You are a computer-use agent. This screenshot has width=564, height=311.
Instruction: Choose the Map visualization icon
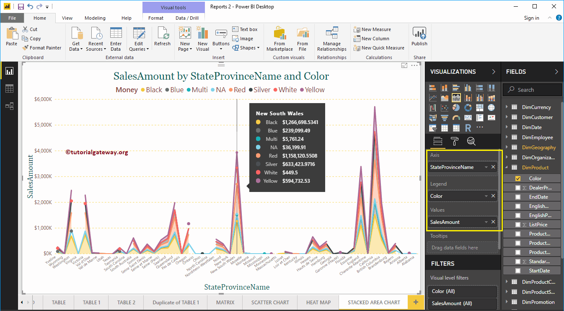(x=492, y=108)
